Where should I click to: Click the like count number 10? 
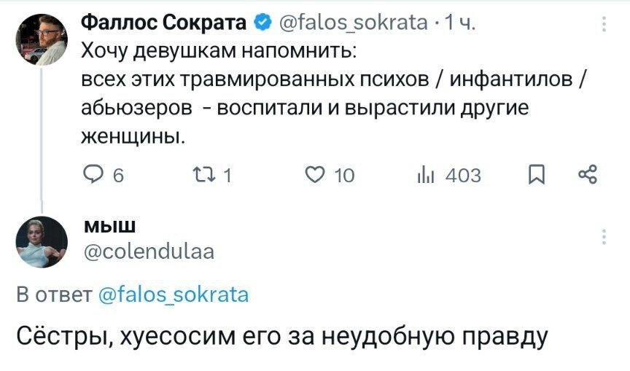(343, 175)
